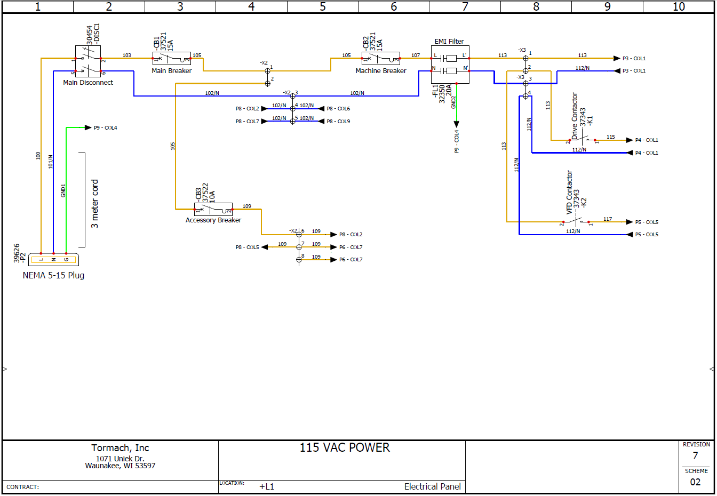Select the CB2 Machine Breaker symbol
This screenshot has width=717, height=496.
(x=381, y=58)
